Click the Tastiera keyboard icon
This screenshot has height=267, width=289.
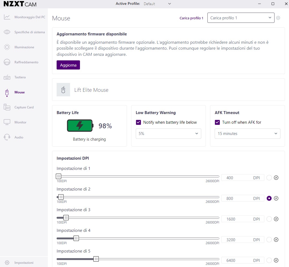click(7, 77)
